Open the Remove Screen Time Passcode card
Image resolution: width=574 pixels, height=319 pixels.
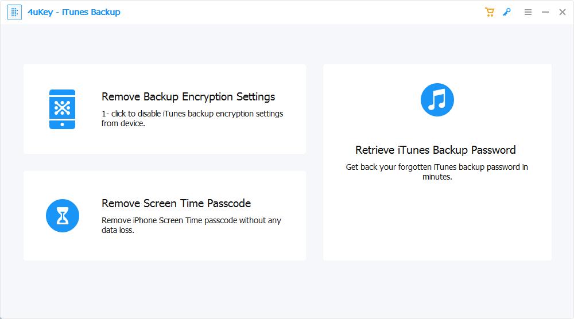coord(165,247)
